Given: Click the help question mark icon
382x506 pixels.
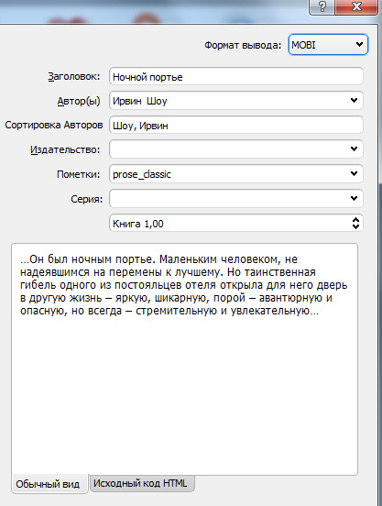Looking at the screenshot, I should tap(322, 6).
